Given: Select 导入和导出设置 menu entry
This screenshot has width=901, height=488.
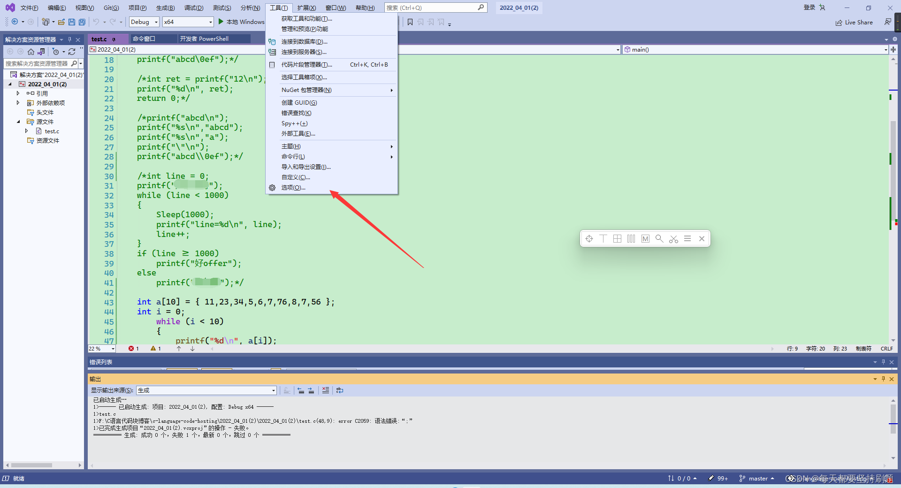Looking at the screenshot, I should coord(332,167).
